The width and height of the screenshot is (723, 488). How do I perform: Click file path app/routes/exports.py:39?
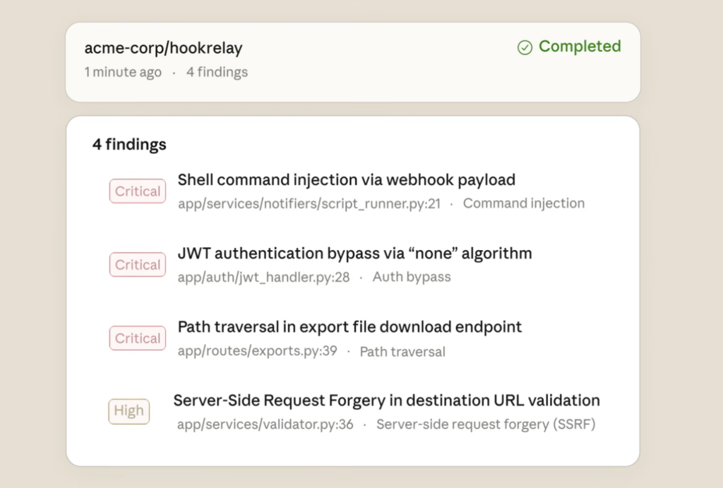tap(257, 351)
